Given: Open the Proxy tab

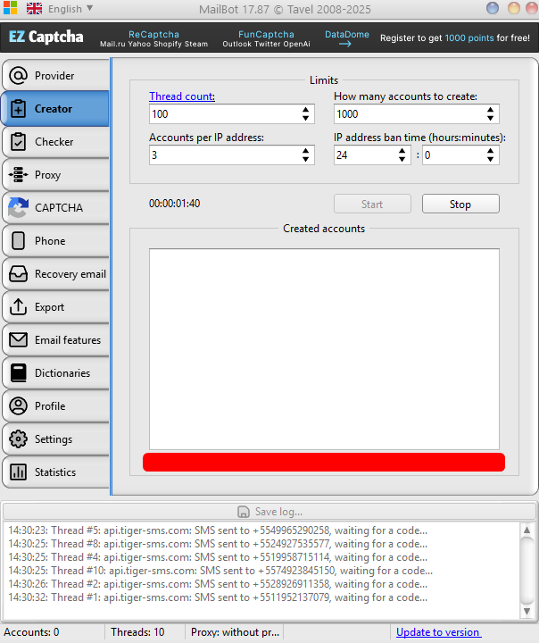Looking at the screenshot, I should (x=56, y=175).
